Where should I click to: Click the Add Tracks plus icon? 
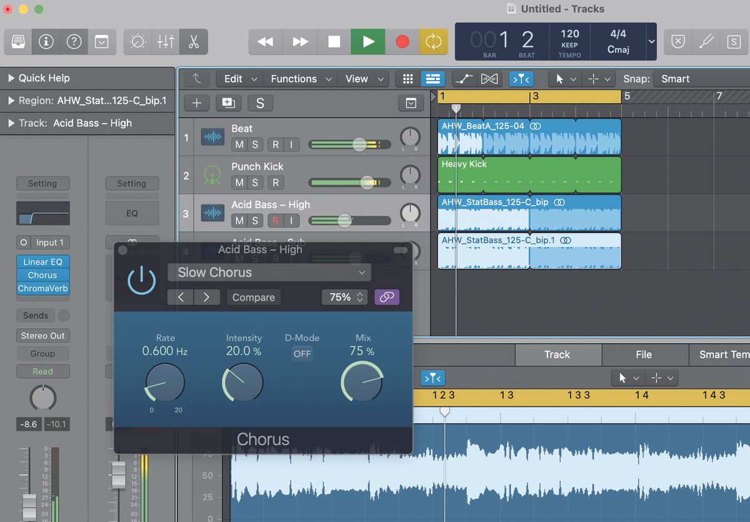click(196, 103)
